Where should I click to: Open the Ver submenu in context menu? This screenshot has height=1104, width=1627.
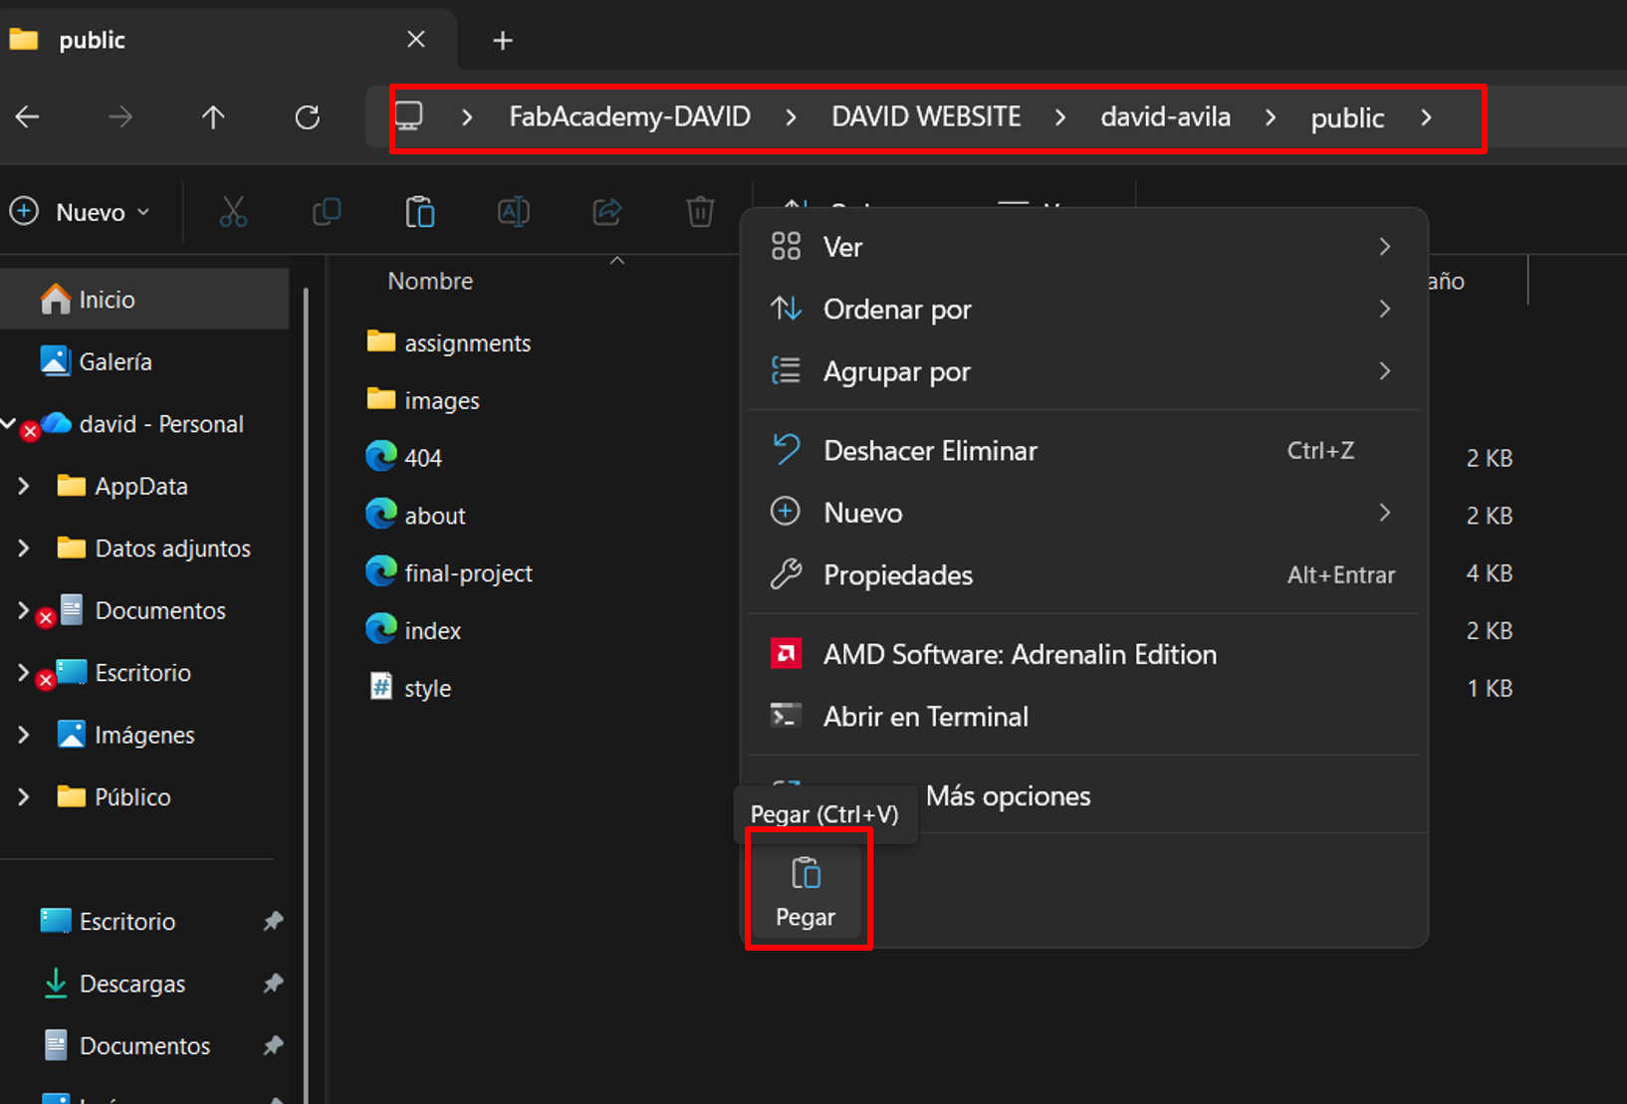[x=1083, y=247]
